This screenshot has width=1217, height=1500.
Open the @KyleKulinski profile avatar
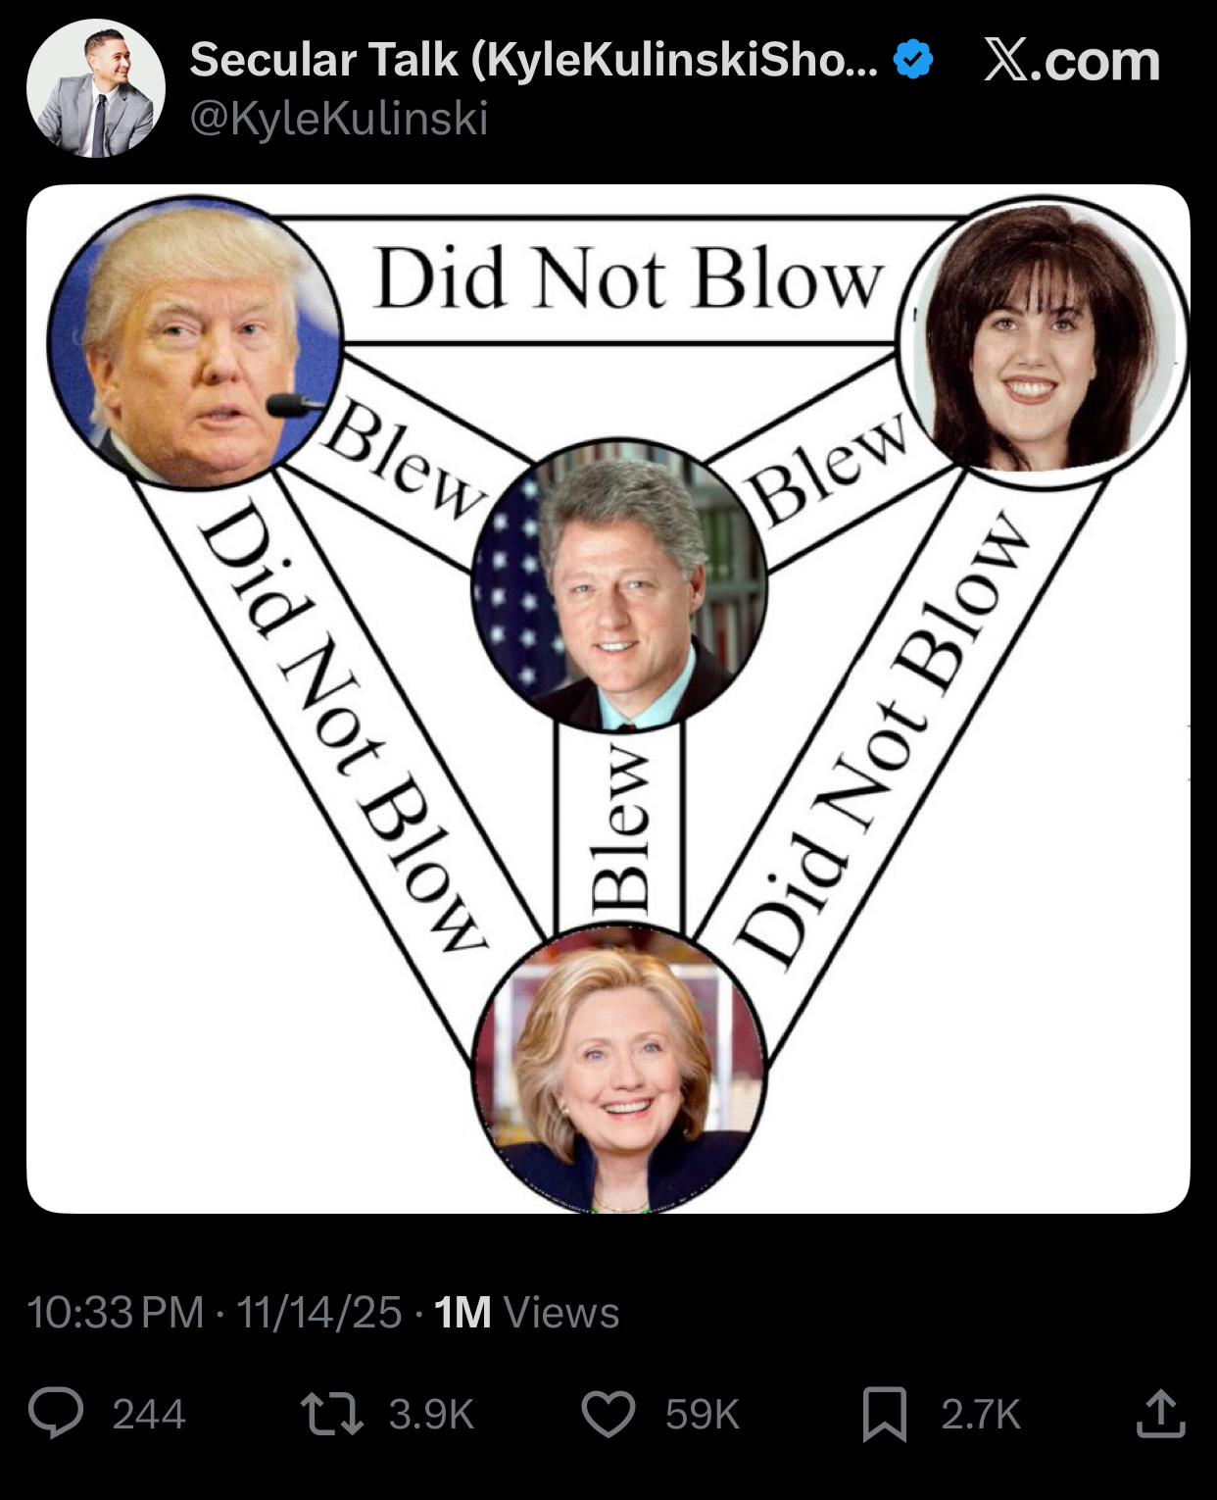coord(96,88)
